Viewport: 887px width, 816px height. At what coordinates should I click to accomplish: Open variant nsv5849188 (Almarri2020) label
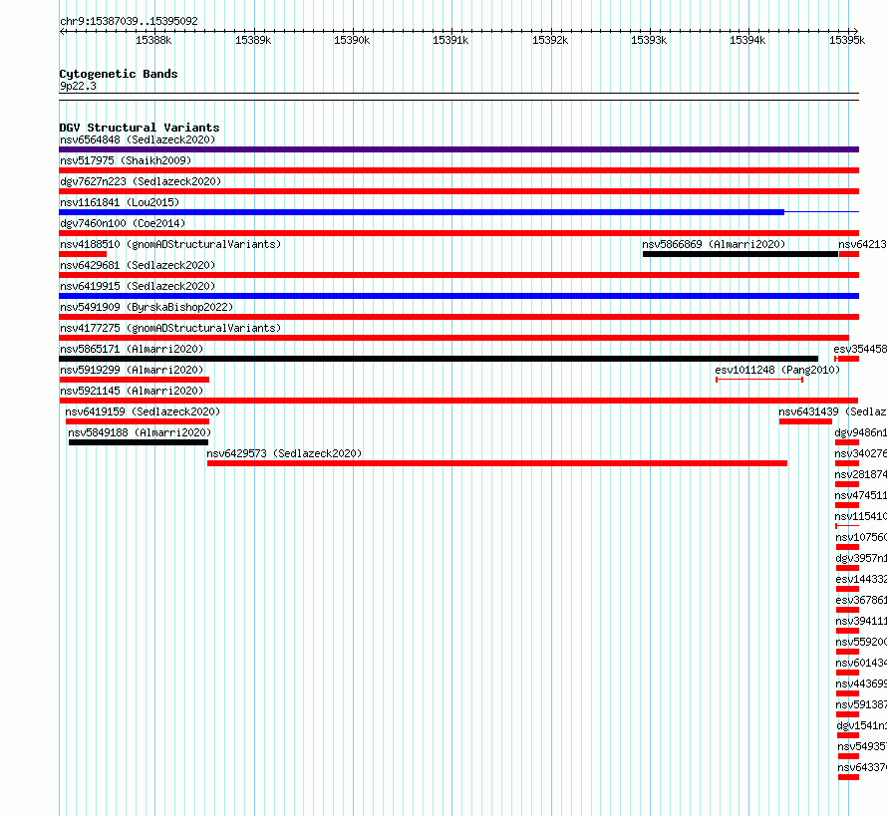pyautogui.click(x=140, y=432)
